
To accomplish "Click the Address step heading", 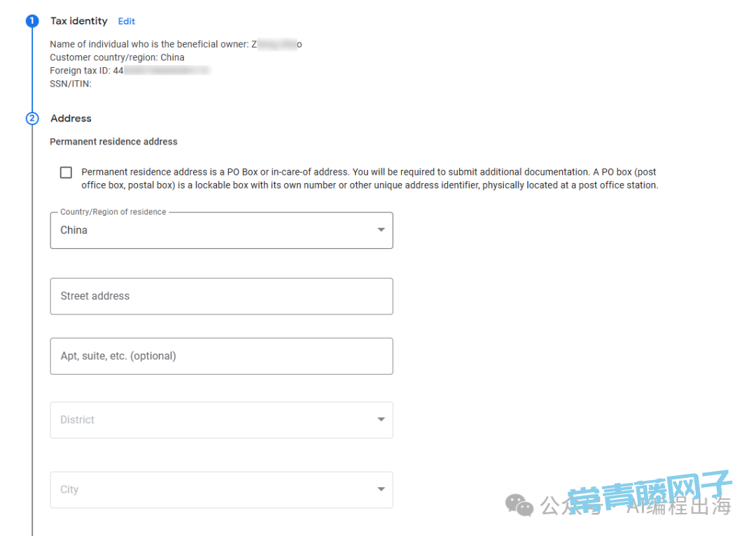I will pyautogui.click(x=71, y=118).
